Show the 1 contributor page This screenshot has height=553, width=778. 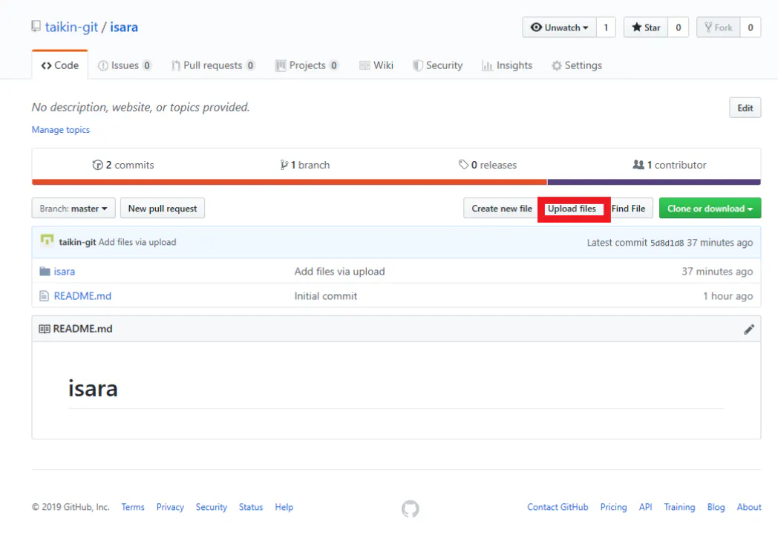[x=670, y=165]
